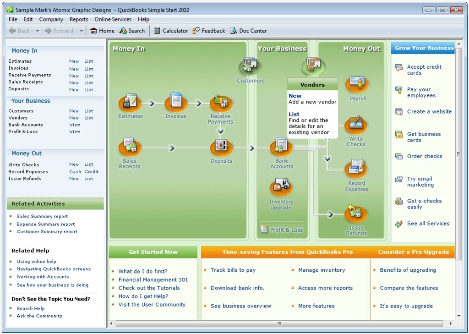Click the Create a website icon
This screenshot has width=469, height=334.
point(399,112)
